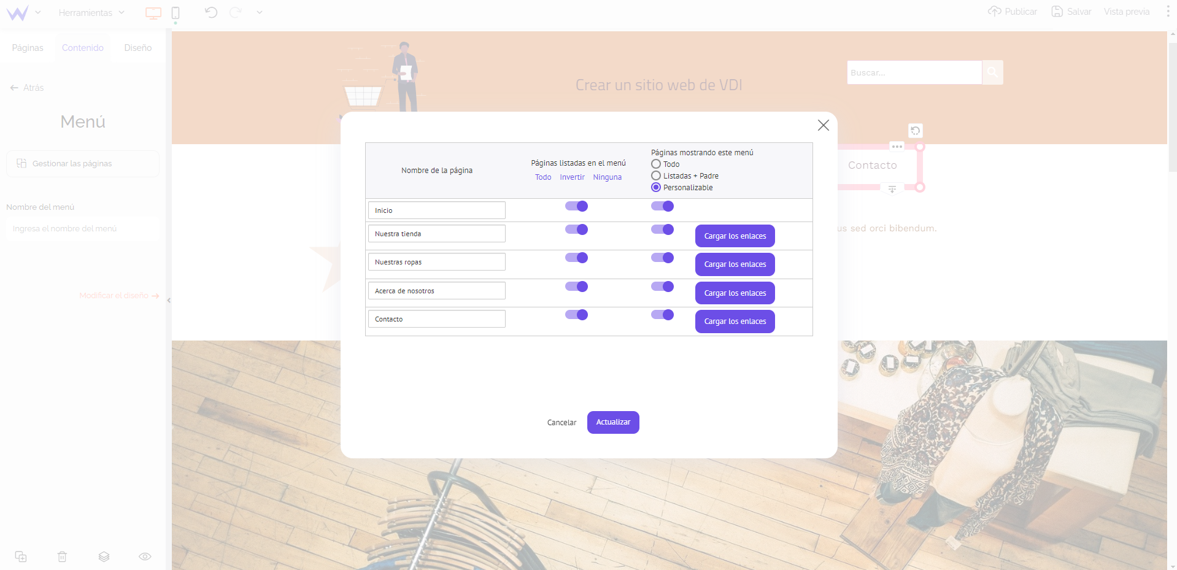Click Cargar los enlaces for Nuestra tienda
Screen dimensions: 1177x570
[x=735, y=236]
